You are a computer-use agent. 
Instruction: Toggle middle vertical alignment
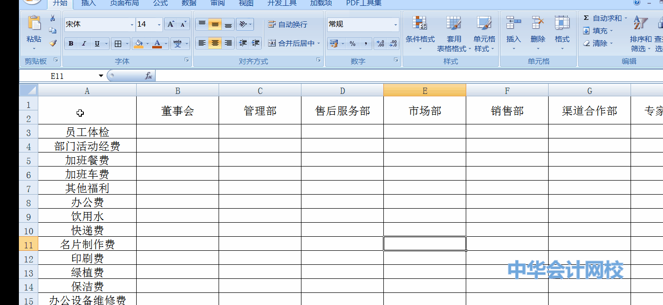215,24
